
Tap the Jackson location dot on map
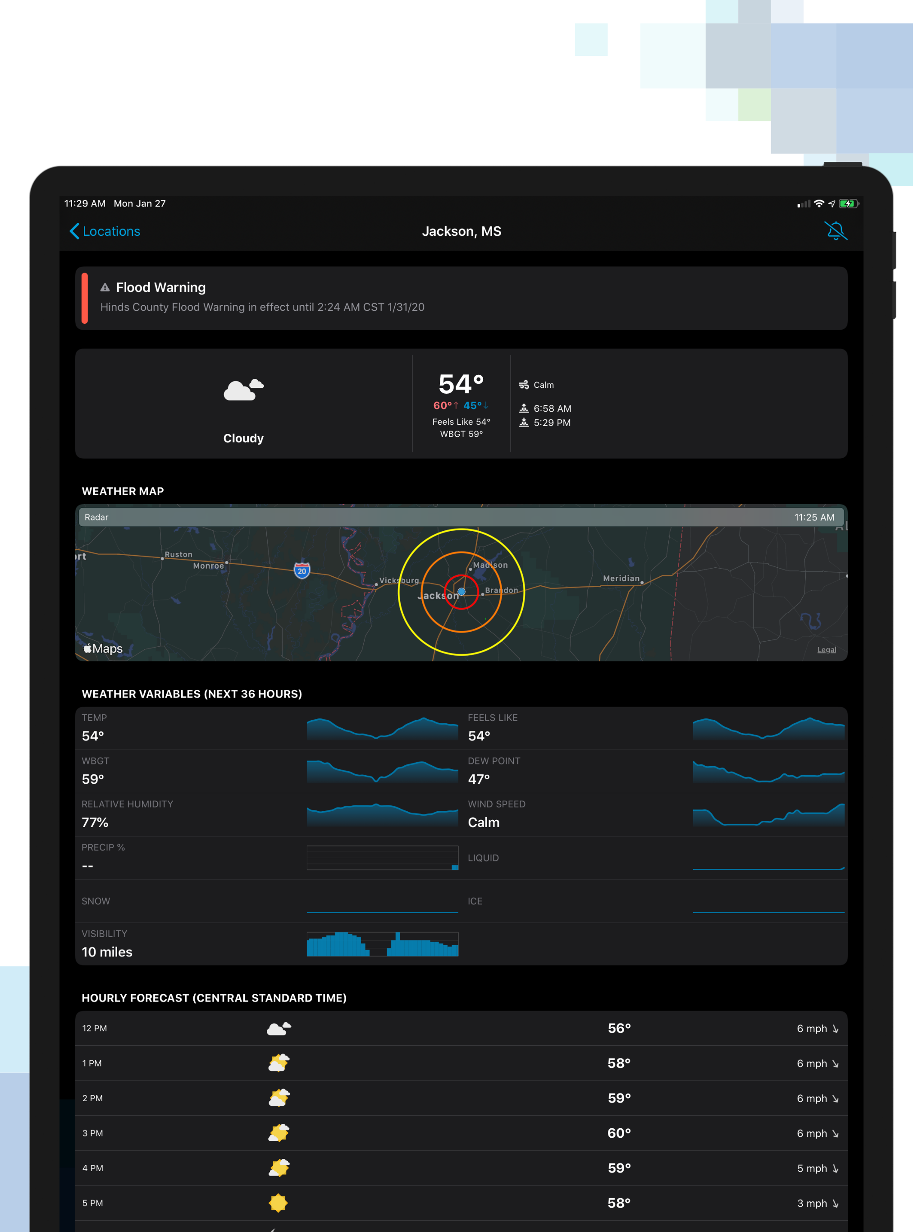[x=461, y=592]
